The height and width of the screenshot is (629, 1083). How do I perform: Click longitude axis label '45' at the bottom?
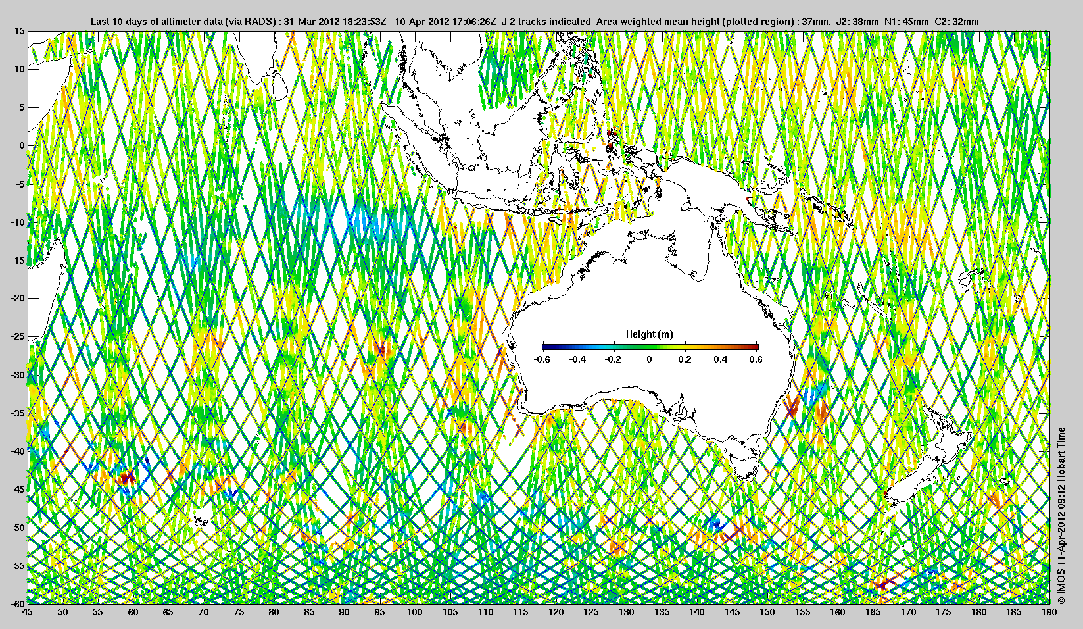point(28,612)
